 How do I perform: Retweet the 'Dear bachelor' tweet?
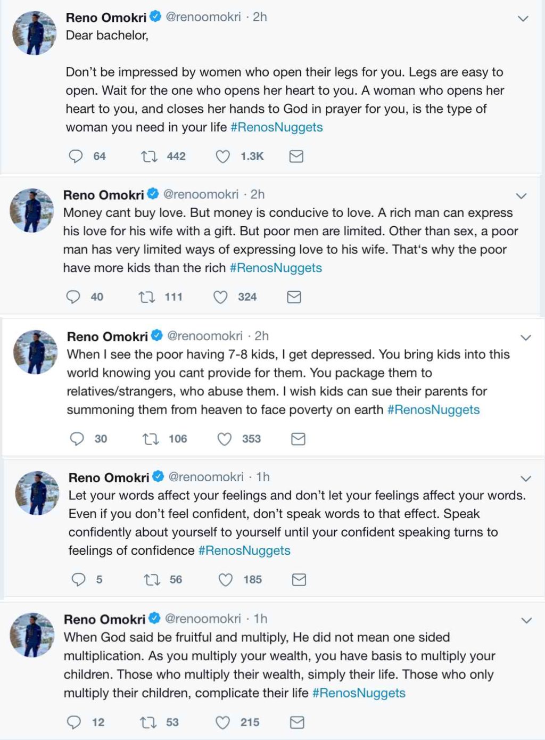[x=148, y=156]
